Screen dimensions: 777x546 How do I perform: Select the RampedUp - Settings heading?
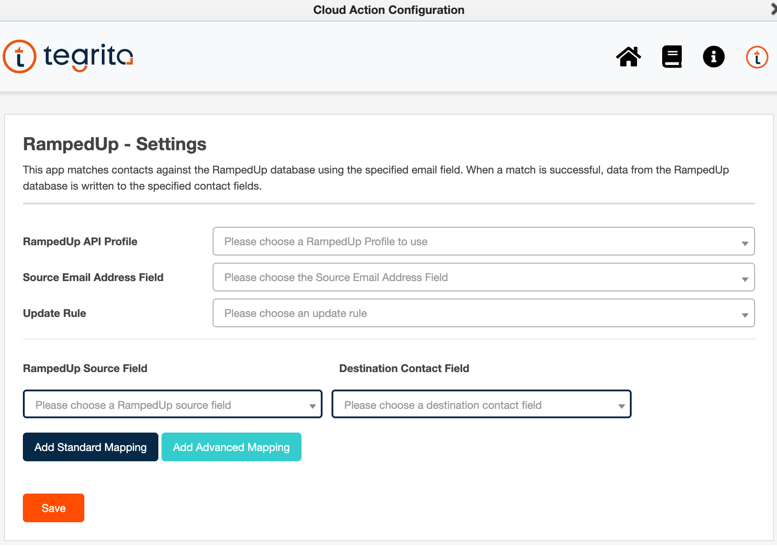pyautogui.click(x=115, y=144)
